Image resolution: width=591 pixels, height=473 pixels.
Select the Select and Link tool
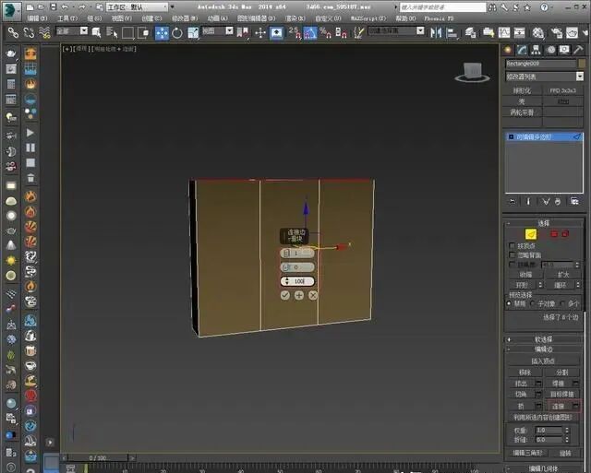coord(13,33)
